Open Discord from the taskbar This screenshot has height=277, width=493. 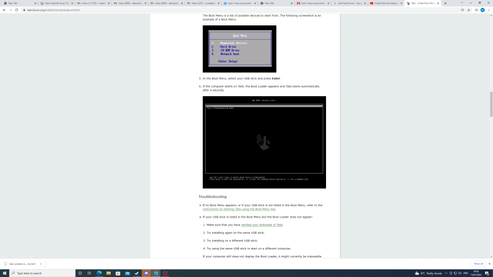click(x=146, y=273)
